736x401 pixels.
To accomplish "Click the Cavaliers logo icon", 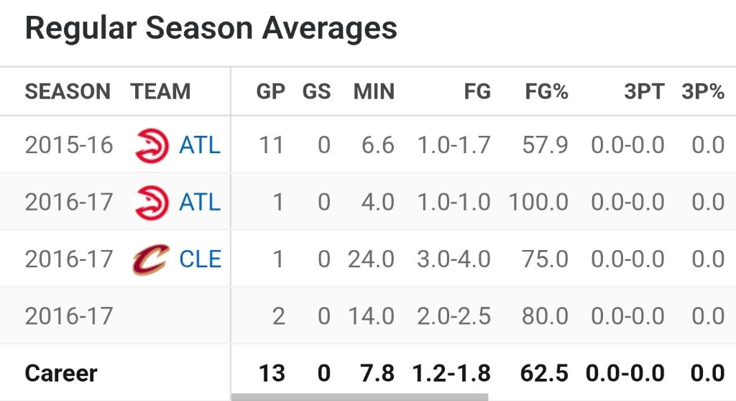I will 151,259.
